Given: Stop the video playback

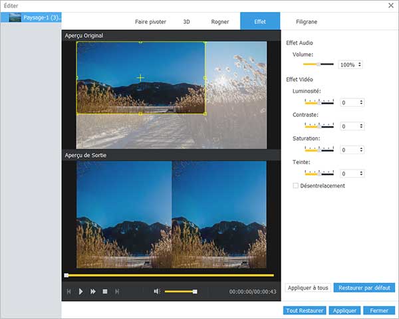Looking at the screenshot, I should click(x=105, y=291).
